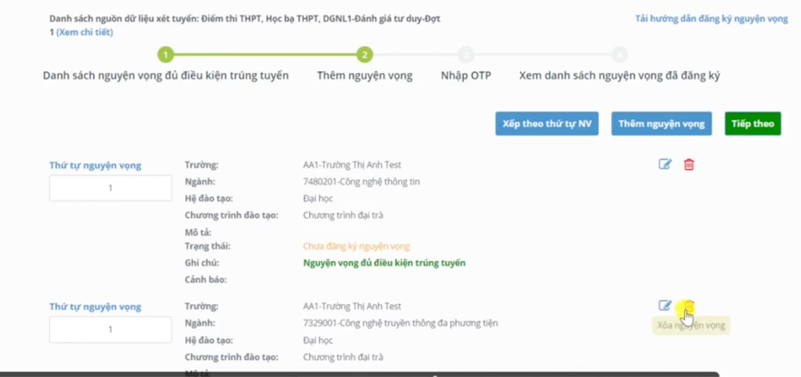801x377 pixels.
Task: Click the edit icon for Công nghệ thông tin wish
Action: 664,164
